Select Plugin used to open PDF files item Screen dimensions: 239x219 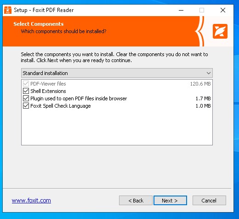point(79,98)
